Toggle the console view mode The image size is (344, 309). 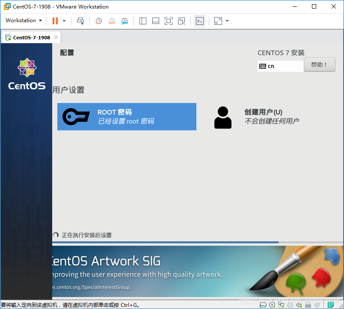(199, 21)
